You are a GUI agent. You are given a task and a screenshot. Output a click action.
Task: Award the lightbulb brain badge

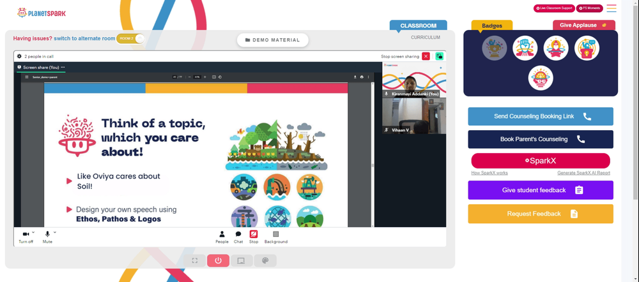coord(541,78)
